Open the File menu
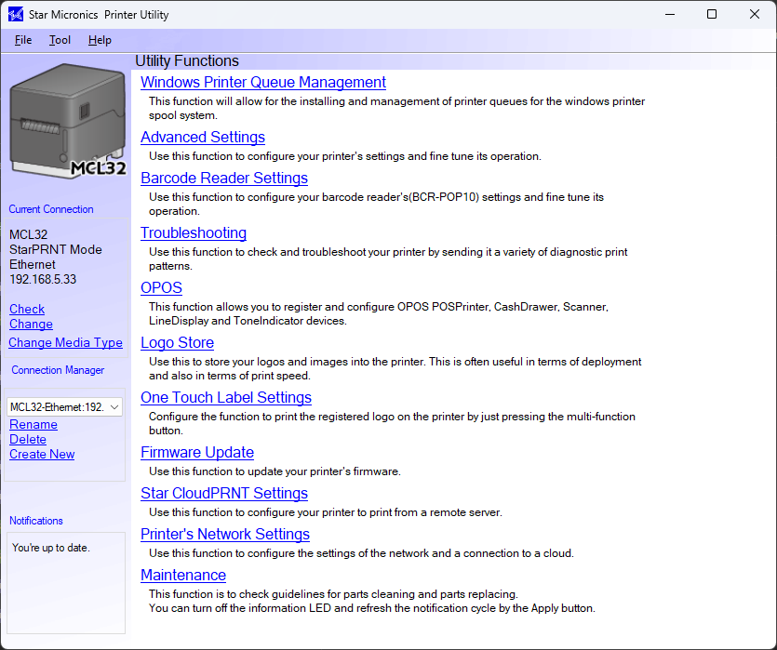Viewport: 777px width, 650px height. (23, 40)
